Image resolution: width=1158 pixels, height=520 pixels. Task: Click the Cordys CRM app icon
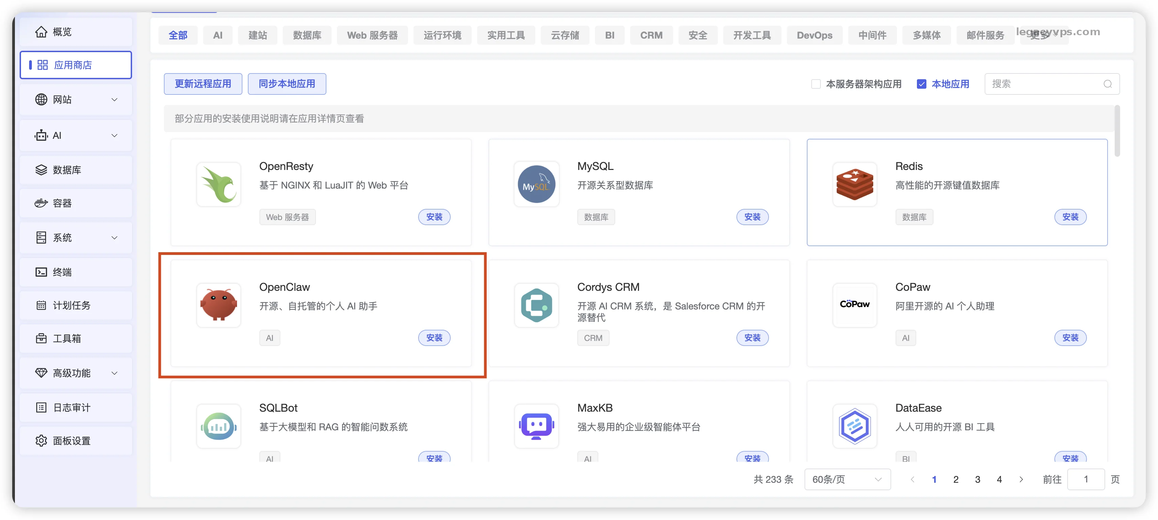(x=536, y=305)
